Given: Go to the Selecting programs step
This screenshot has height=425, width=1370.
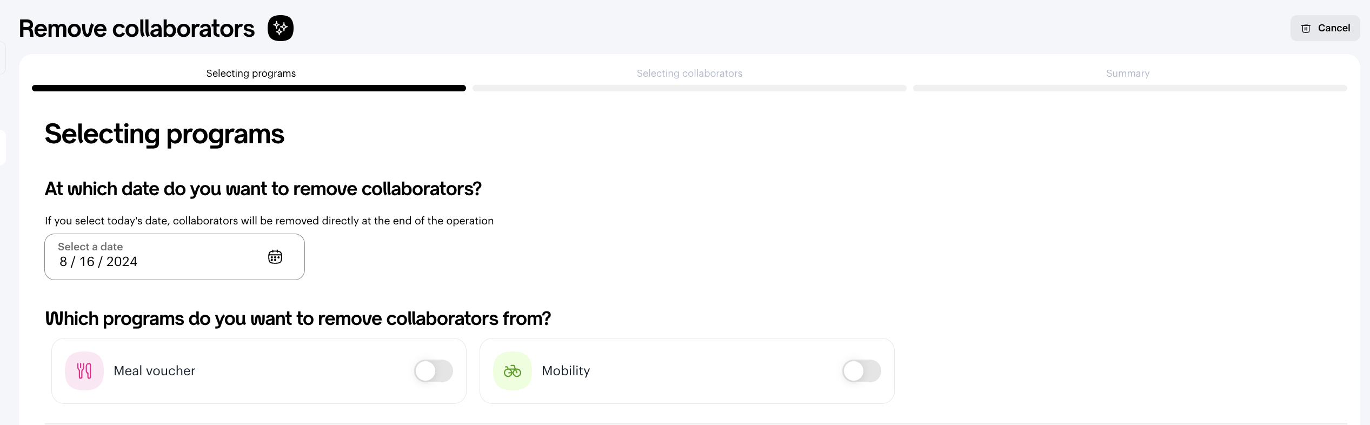Looking at the screenshot, I should click(251, 74).
